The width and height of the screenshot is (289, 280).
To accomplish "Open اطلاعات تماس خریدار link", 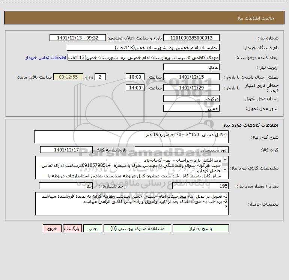I will [x=46, y=58].
